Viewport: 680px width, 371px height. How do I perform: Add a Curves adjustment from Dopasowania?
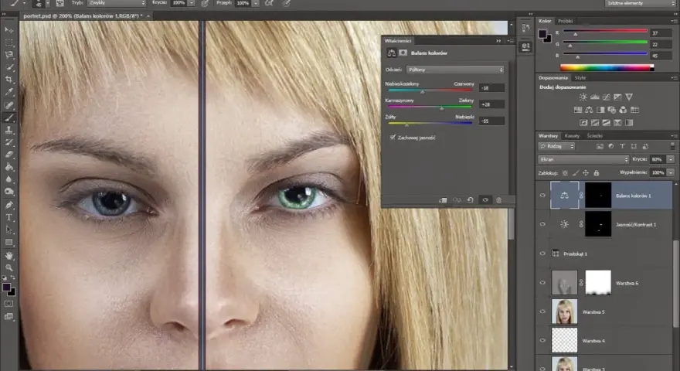607,97
